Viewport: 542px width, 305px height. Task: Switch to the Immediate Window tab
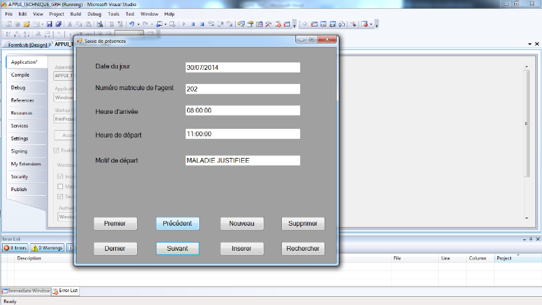26,291
